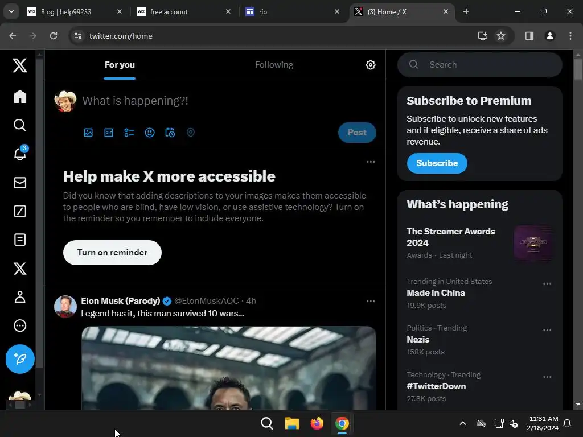Screen dimensions: 583x437
Task: Click What is happening text box
Action: [x=229, y=101]
